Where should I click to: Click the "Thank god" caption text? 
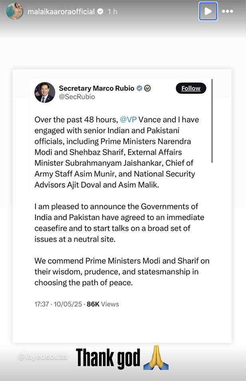108,357
